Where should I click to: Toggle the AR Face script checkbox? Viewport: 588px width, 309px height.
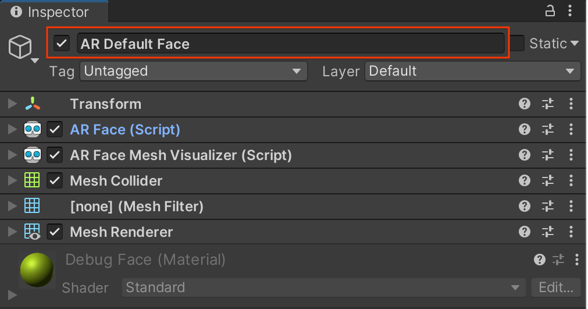click(55, 130)
